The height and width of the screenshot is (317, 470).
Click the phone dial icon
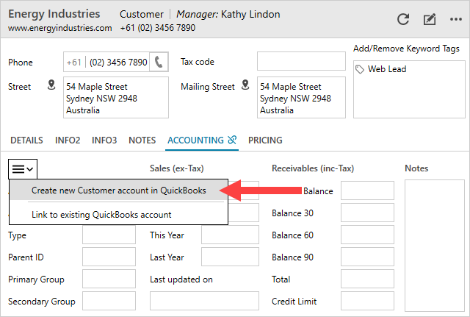pyautogui.click(x=159, y=63)
